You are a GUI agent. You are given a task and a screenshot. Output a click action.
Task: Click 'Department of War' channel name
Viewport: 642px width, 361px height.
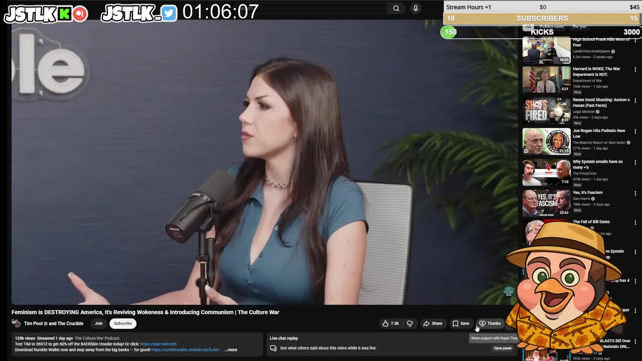coord(587,81)
